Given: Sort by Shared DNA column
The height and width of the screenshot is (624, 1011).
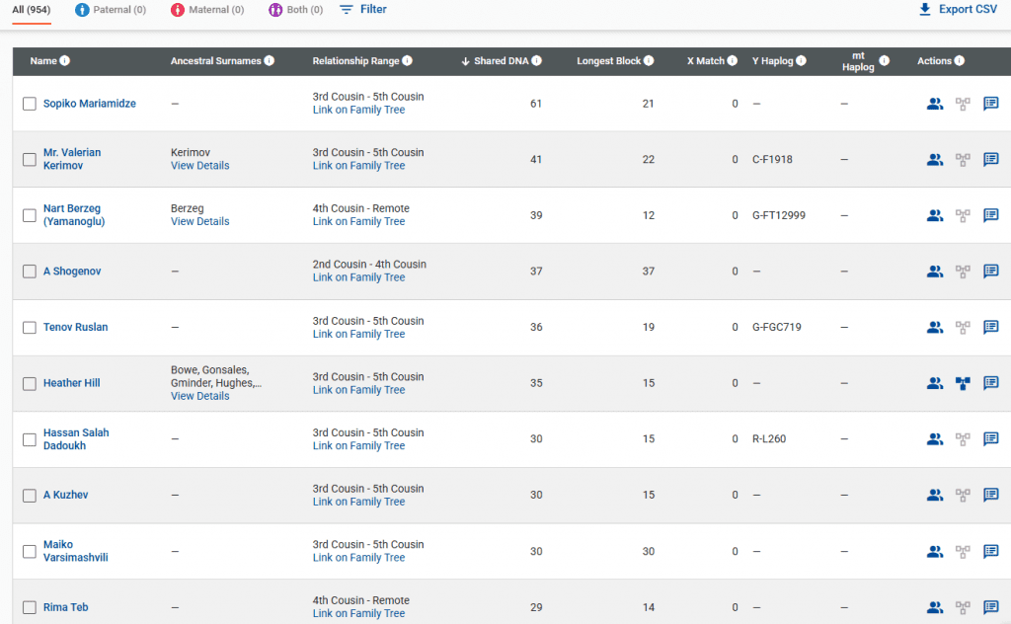Looking at the screenshot, I should pyautogui.click(x=501, y=60).
